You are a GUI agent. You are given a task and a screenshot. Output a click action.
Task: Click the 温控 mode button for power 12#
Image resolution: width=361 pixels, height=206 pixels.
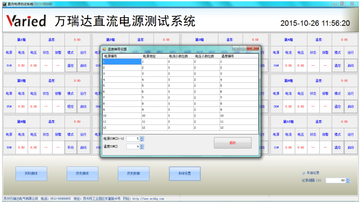pos(338,147)
